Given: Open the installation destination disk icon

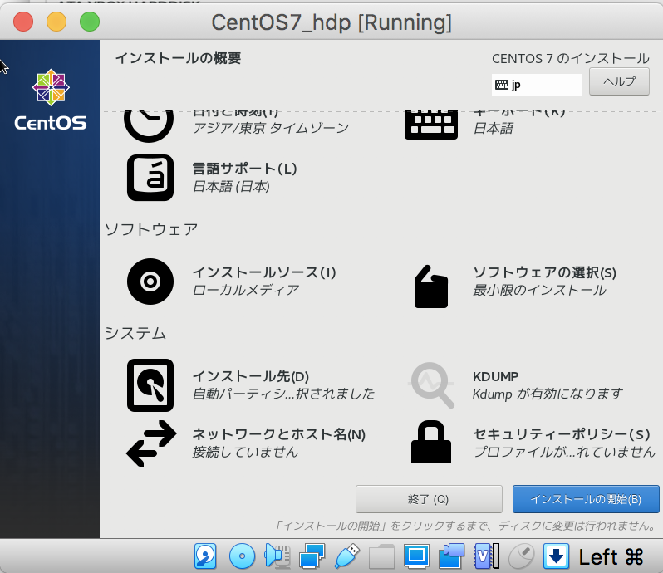Looking at the screenshot, I should 150,385.
